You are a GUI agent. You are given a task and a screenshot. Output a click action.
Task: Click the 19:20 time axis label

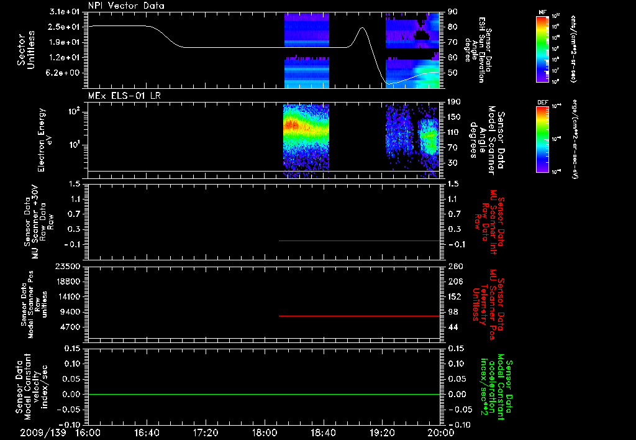click(x=382, y=433)
